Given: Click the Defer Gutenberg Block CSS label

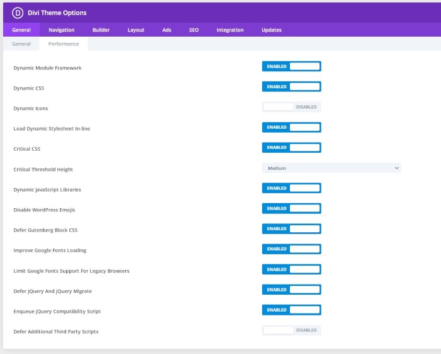Looking at the screenshot, I should click(x=45, y=230).
